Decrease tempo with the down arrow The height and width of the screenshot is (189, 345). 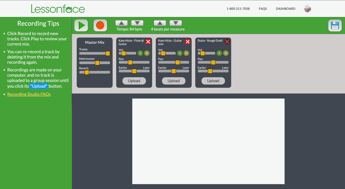click(137, 23)
